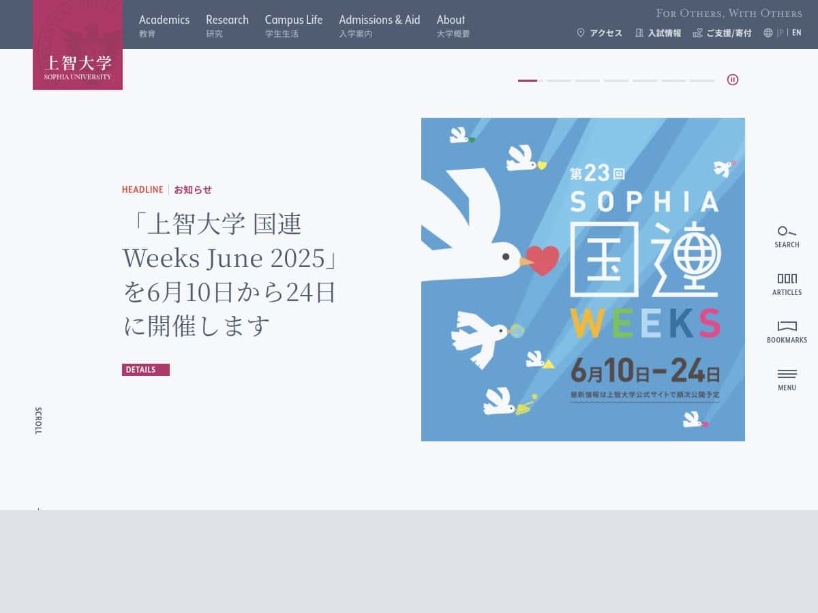The height and width of the screenshot is (613, 818).
Task: Select the sixth slide indicator
Action: point(673,80)
